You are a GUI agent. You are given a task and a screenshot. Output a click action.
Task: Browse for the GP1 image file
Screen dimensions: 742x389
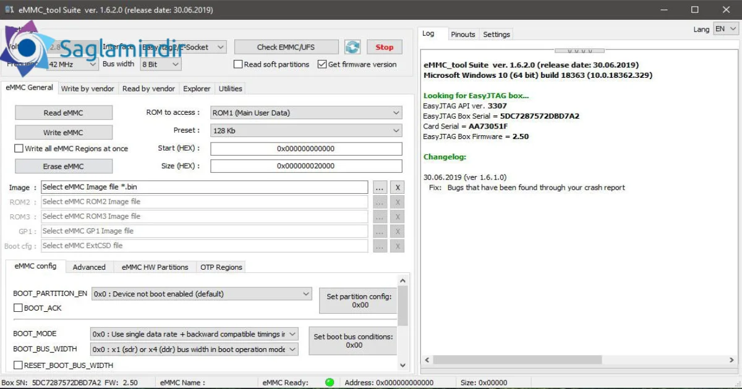380,232
